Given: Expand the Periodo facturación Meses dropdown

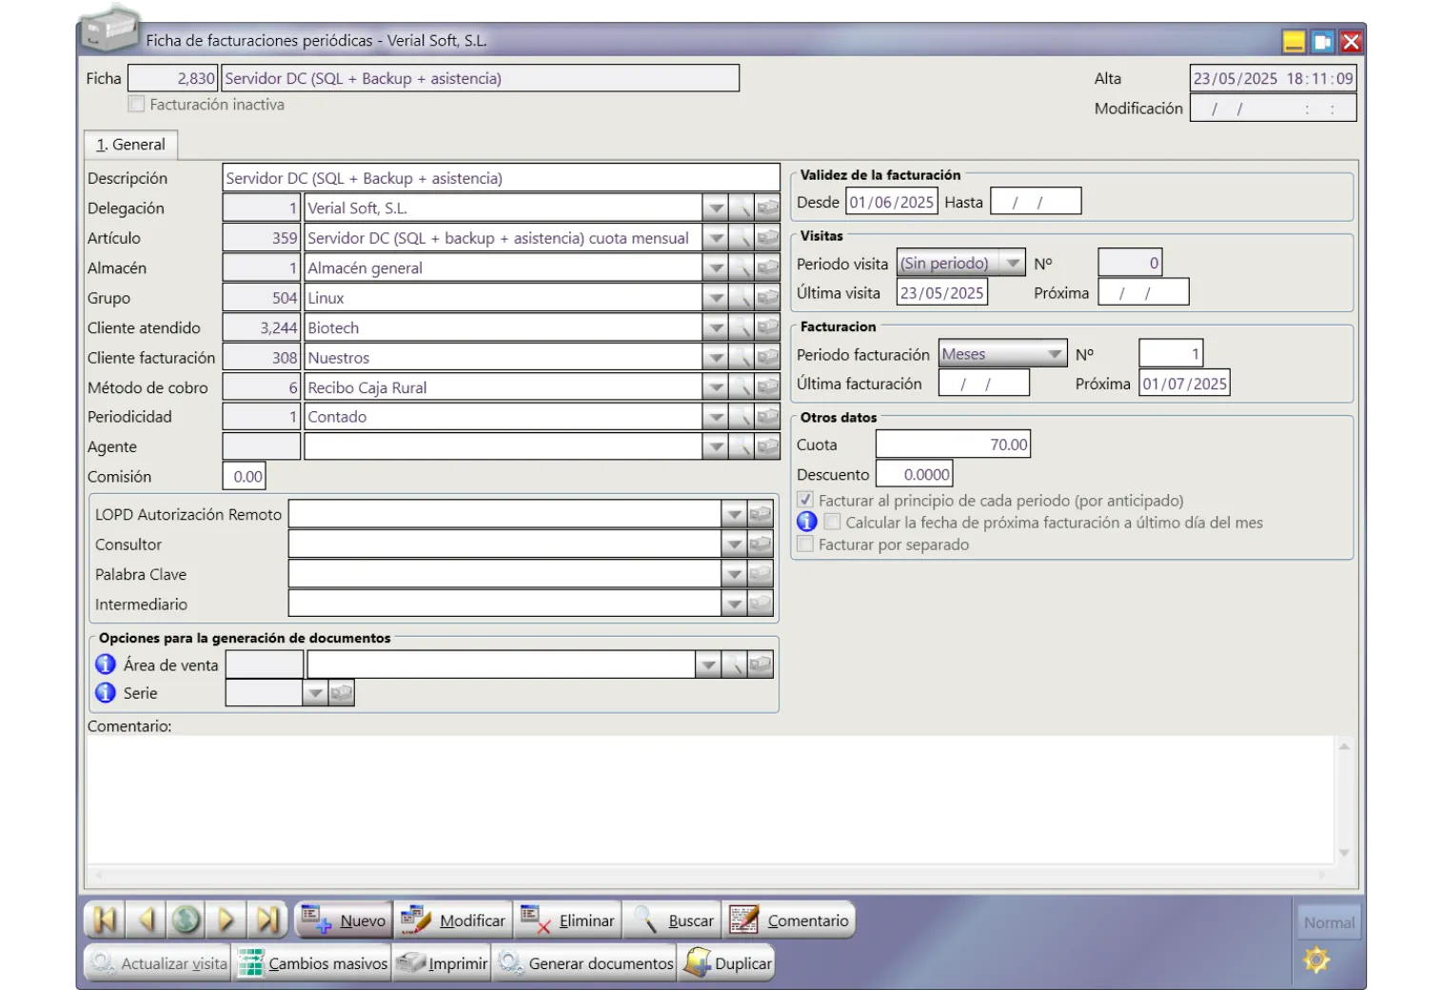Looking at the screenshot, I should (x=1054, y=354).
